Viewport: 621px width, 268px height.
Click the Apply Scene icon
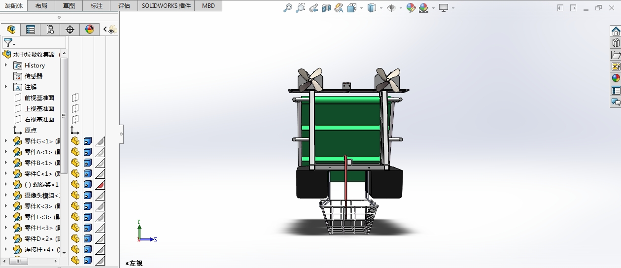pos(424,8)
